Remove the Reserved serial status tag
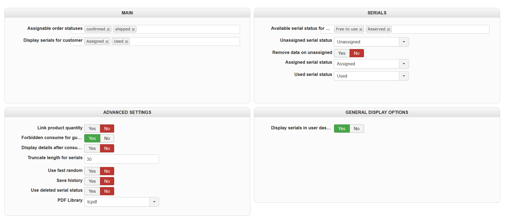 (388, 29)
